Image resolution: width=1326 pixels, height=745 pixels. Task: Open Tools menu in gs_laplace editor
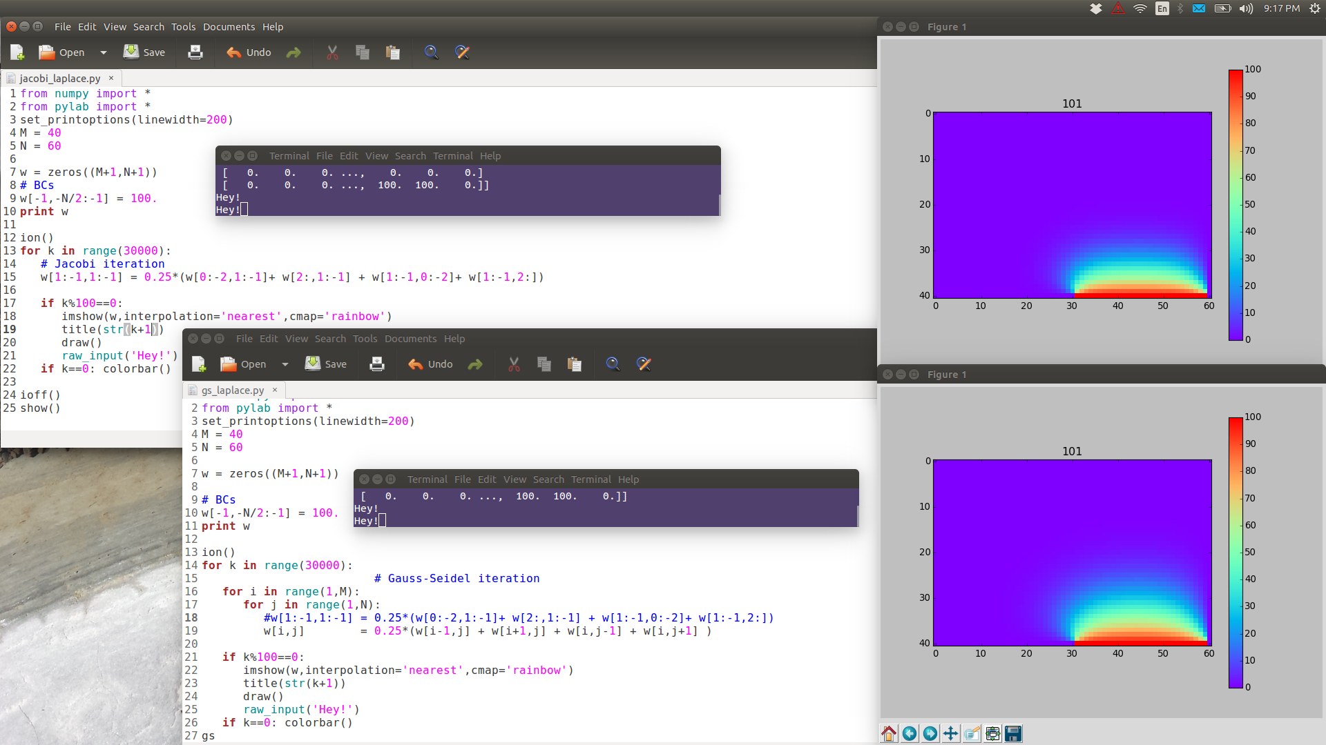coord(365,339)
